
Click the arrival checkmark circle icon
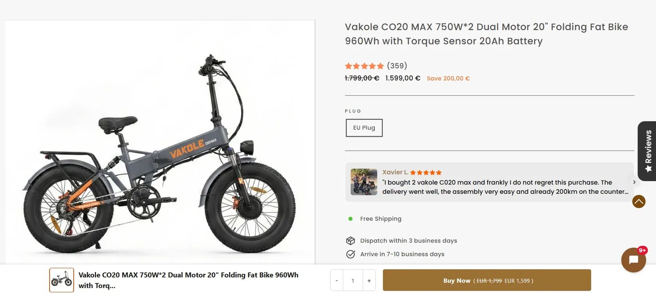coord(351,254)
